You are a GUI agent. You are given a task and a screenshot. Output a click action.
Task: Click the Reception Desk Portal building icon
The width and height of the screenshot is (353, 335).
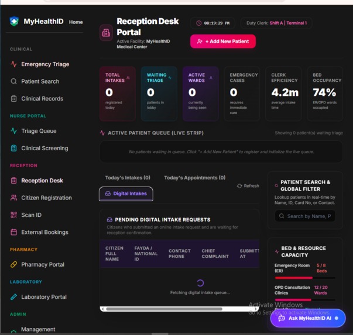(107, 33)
